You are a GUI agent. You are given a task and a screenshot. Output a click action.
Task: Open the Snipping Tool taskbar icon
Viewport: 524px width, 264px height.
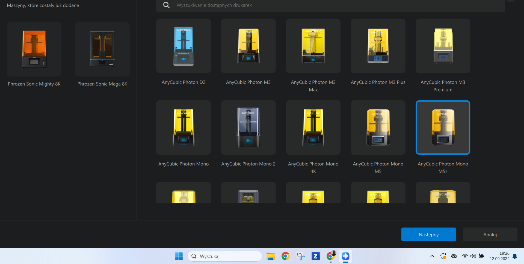point(300,256)
